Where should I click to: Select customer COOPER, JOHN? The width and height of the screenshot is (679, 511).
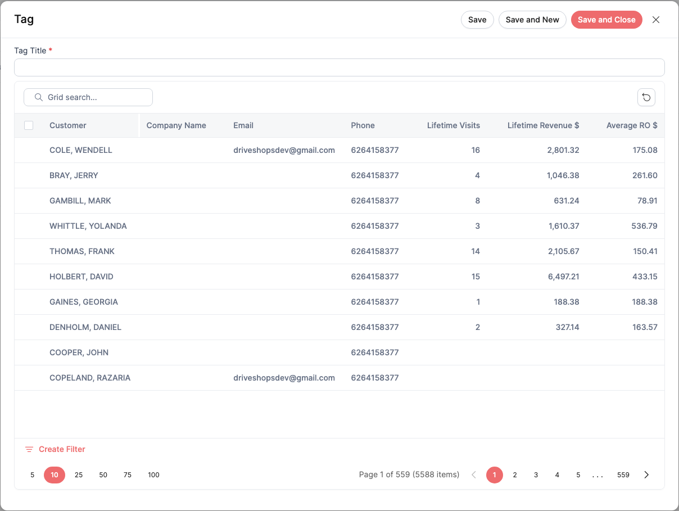tap(79, 352)
